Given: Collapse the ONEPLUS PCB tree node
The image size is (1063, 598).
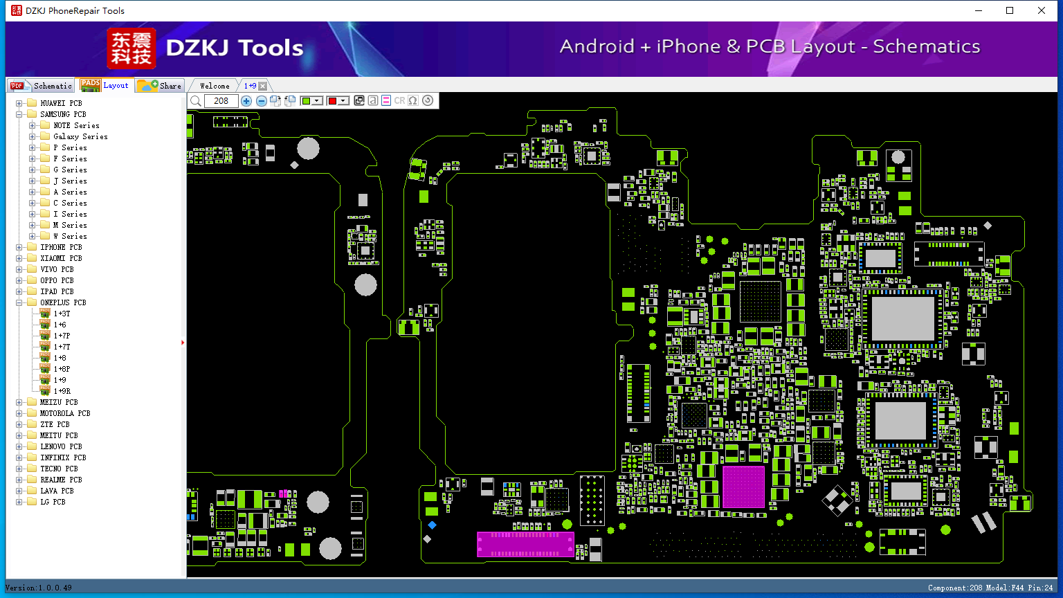Looking at the screenshot, I should point(19,302).
